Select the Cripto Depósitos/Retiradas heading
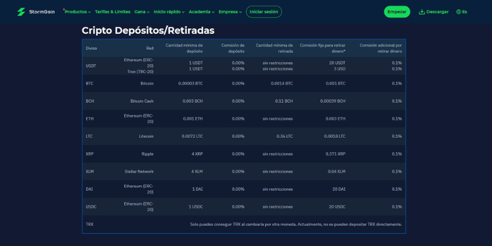The width and height of the screenshot is (492, 246). [x=148, y=30]
